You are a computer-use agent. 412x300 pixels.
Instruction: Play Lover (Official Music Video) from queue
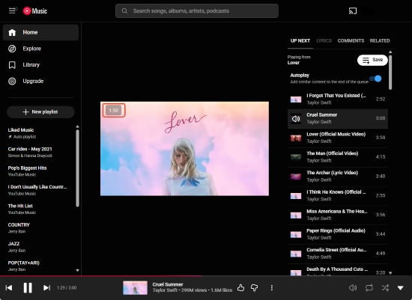point(338,138)
